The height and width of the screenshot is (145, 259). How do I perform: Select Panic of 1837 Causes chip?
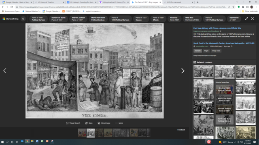tap(141, 19)
